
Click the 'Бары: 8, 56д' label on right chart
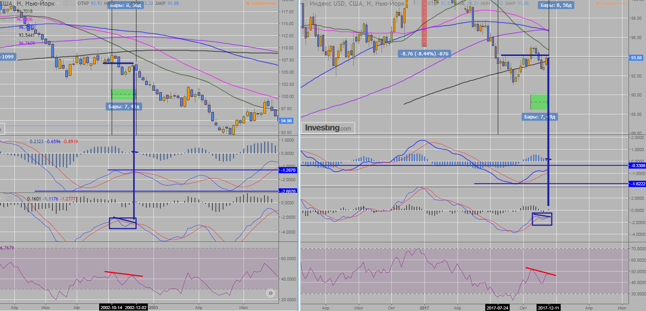click(x=556, y=5)
